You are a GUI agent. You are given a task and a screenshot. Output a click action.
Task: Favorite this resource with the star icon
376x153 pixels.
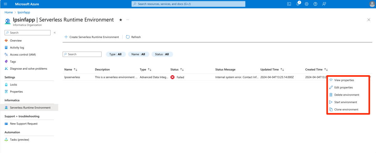[121, 20]
